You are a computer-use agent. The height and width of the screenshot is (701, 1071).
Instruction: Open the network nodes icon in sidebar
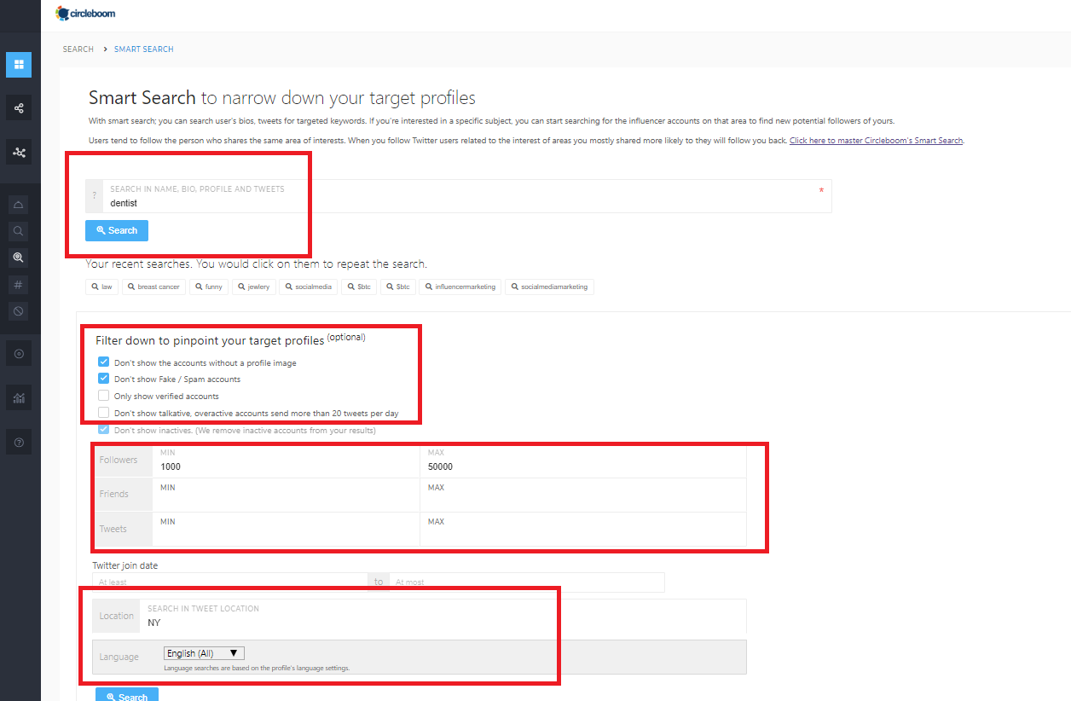[x=19, y=153]
